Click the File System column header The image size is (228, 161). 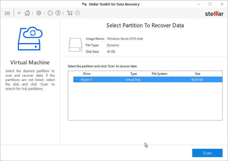pos(159,74)
